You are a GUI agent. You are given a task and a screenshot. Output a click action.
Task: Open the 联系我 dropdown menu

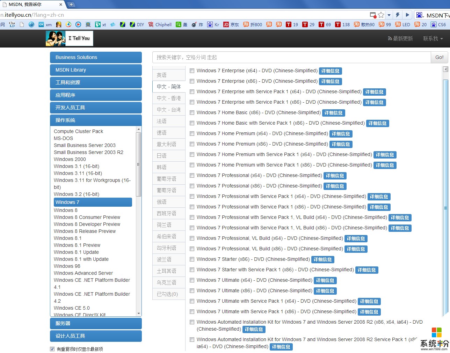[433, 38]
